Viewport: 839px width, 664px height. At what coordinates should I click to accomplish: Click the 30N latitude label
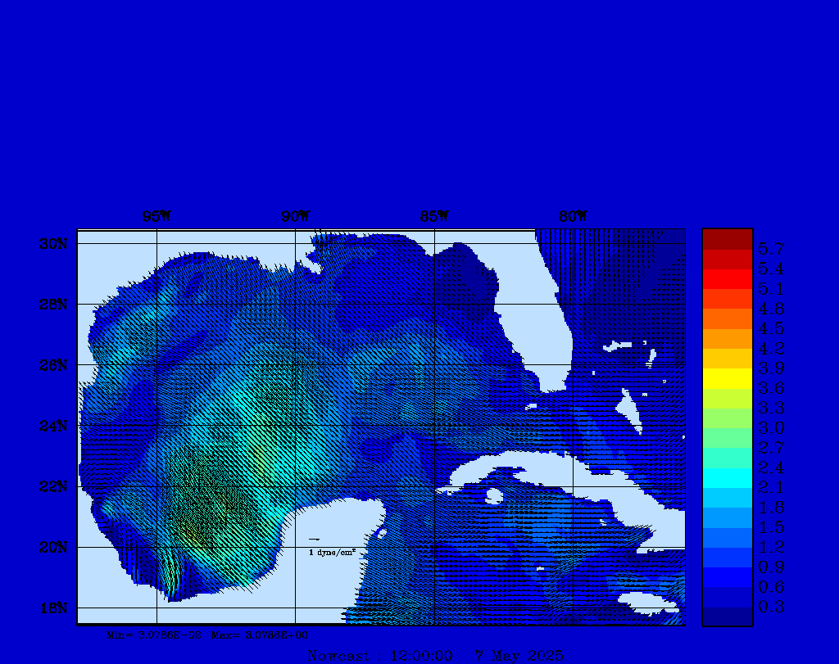coord(52,244)
